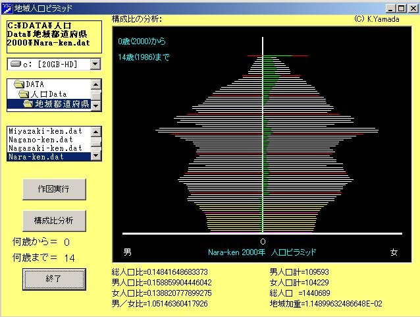The height and width of the screenshot is (317, 420).
Task: Click the folder list scroll down arrow
Action: (x=96, y=105)
